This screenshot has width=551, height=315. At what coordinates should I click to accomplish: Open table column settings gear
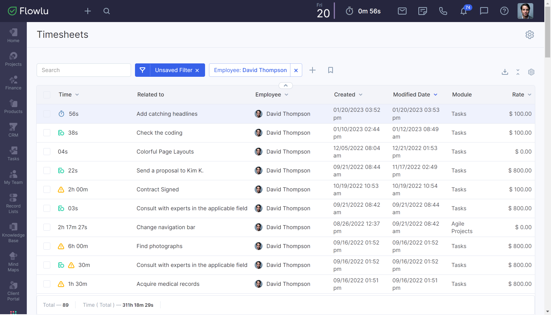point(531,72)
